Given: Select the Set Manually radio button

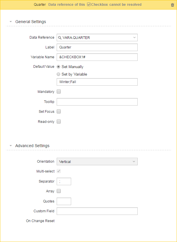Looking at the screenshot, I should point(58,67).
